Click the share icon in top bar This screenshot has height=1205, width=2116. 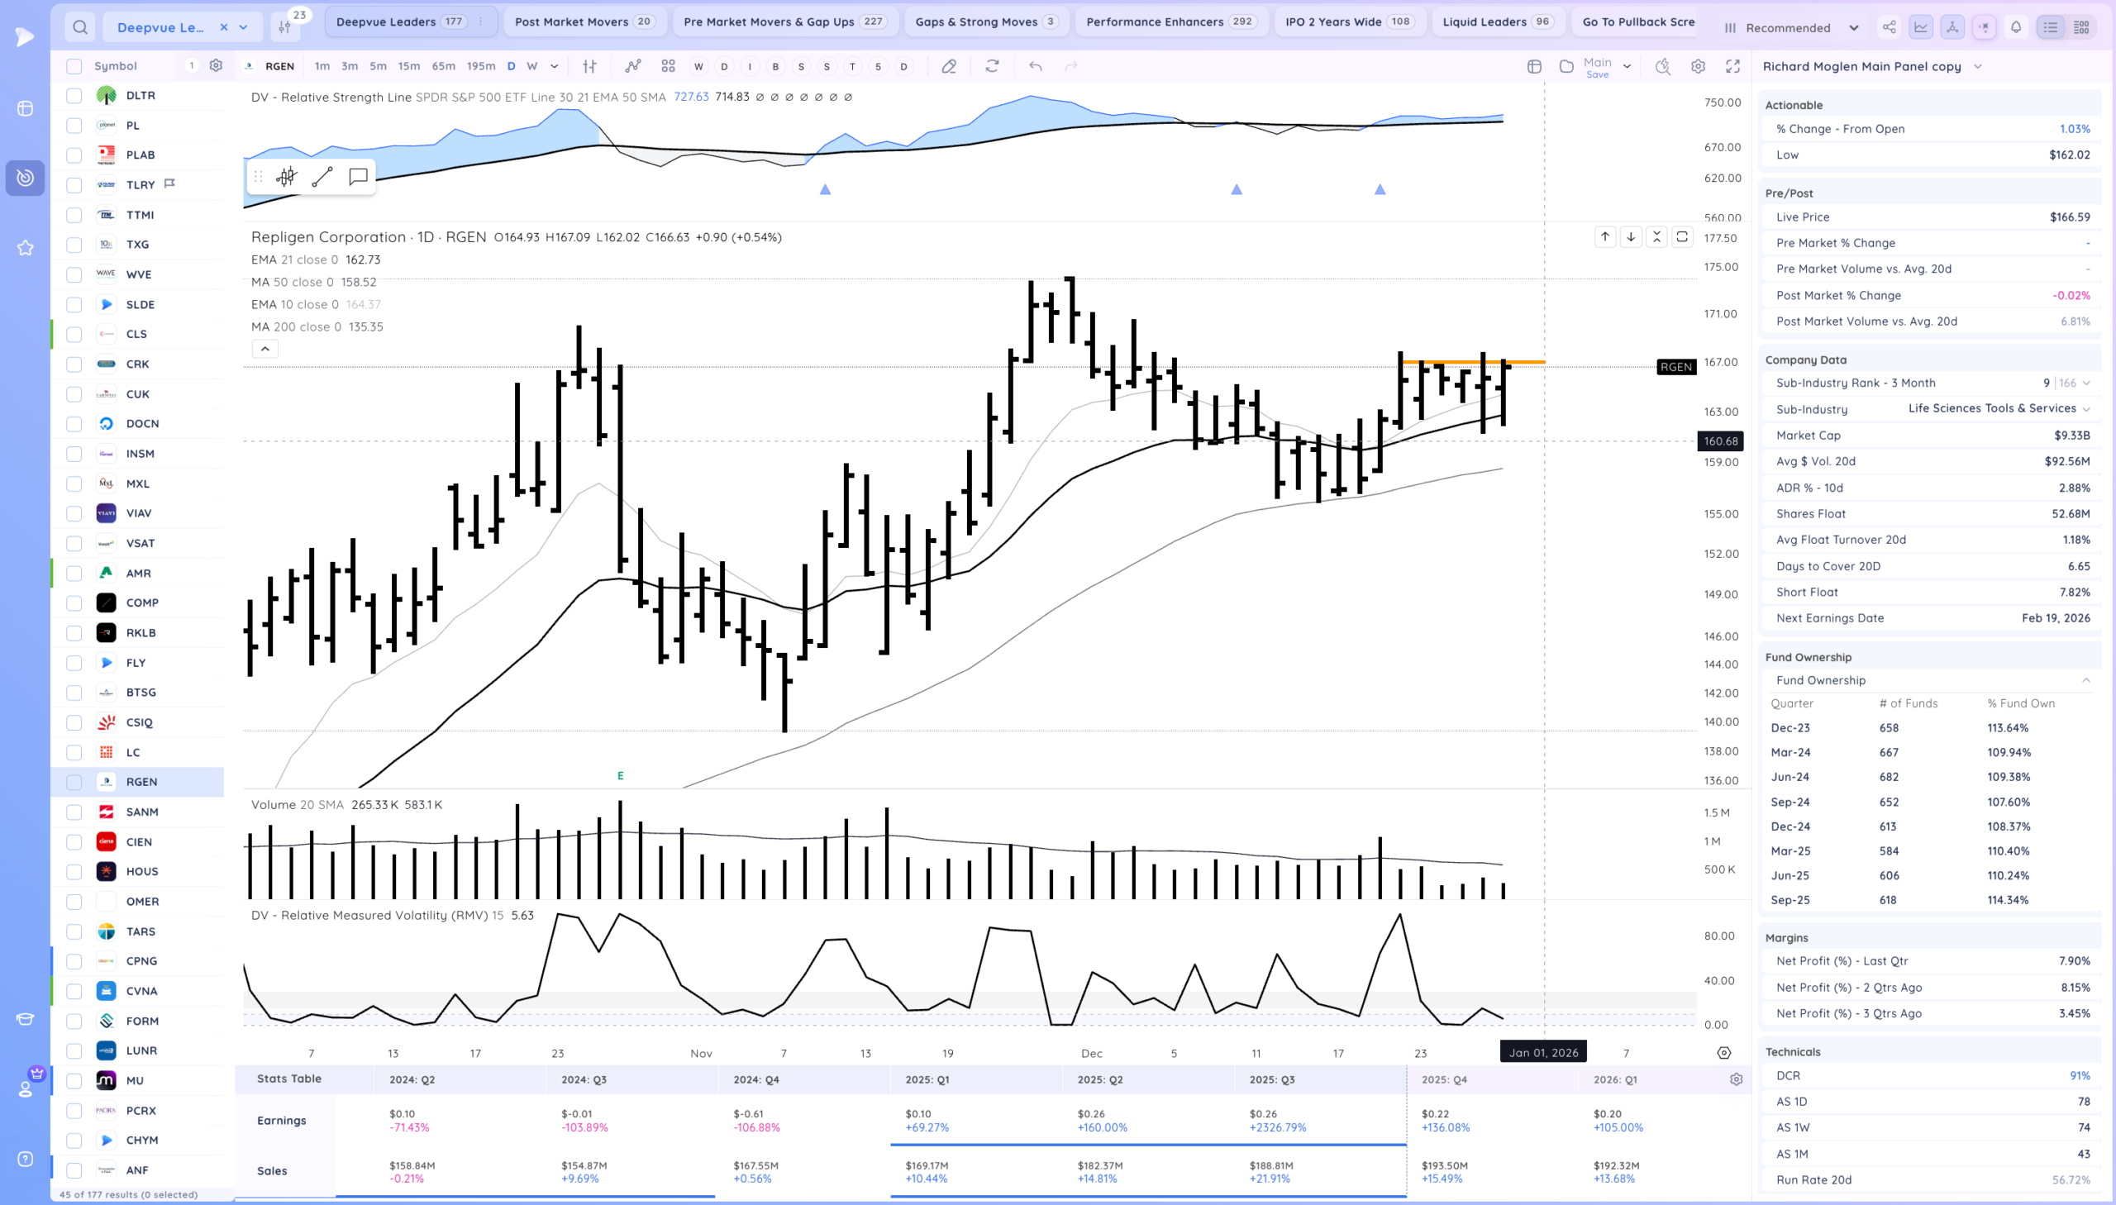pyautogui.click(x=1890, y=27)
